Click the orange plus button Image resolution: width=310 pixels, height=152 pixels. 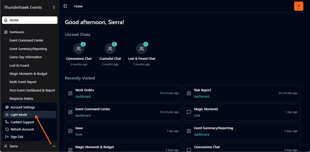[298, 6]
